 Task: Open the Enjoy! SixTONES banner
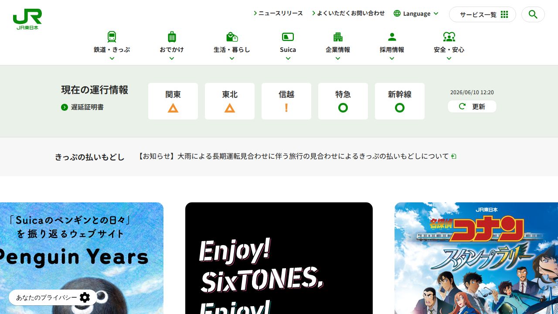click(x=279, y=258)
